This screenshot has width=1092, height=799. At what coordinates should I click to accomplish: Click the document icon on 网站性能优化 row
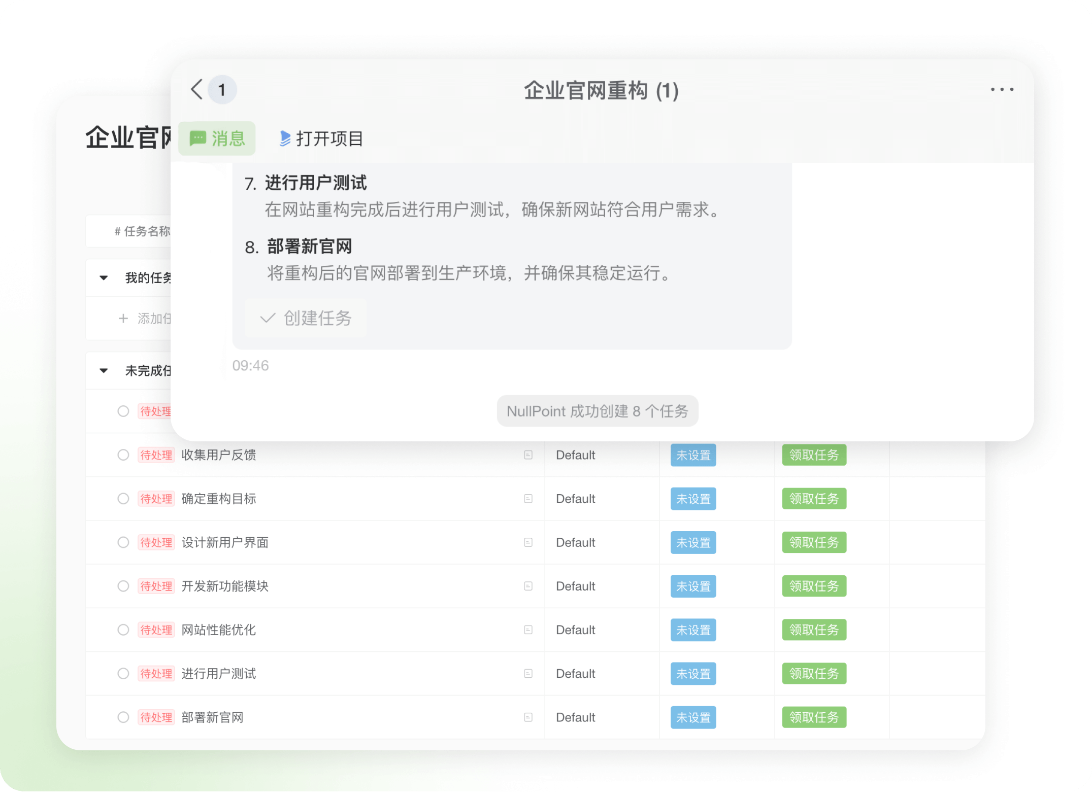[x=528, y=630]
